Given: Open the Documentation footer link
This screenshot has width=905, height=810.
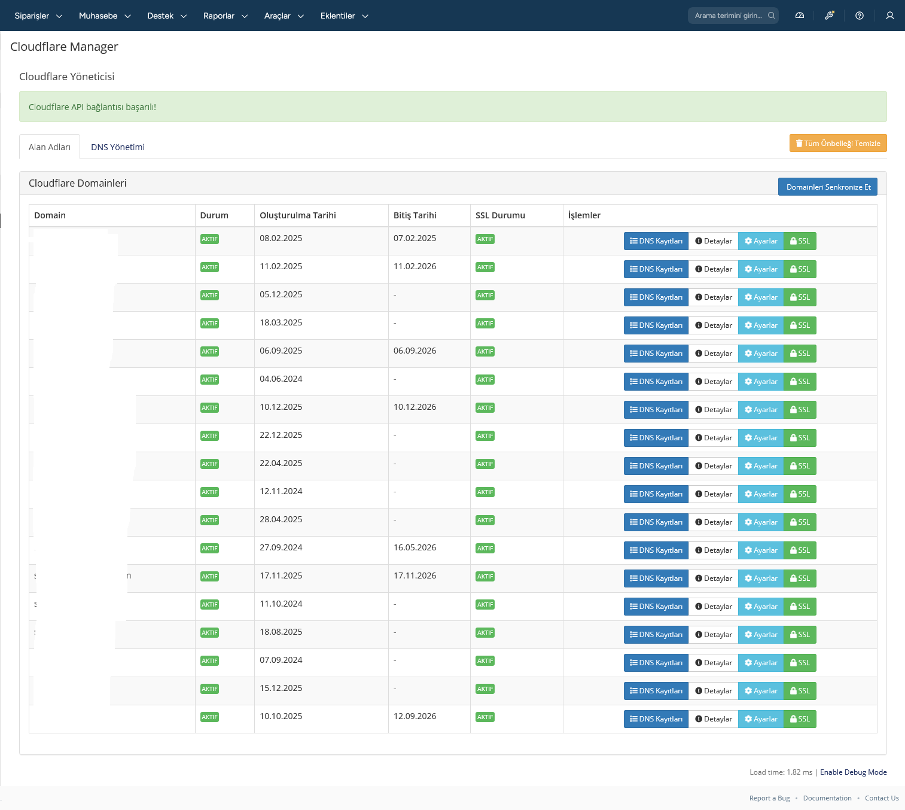Looking at the screenshot, I should (827, 798).
